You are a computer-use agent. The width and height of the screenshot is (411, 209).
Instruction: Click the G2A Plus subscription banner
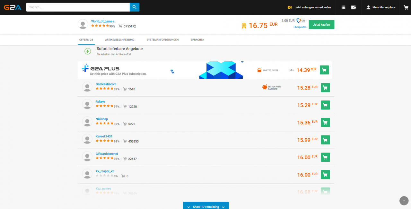(x=205, y=70)
